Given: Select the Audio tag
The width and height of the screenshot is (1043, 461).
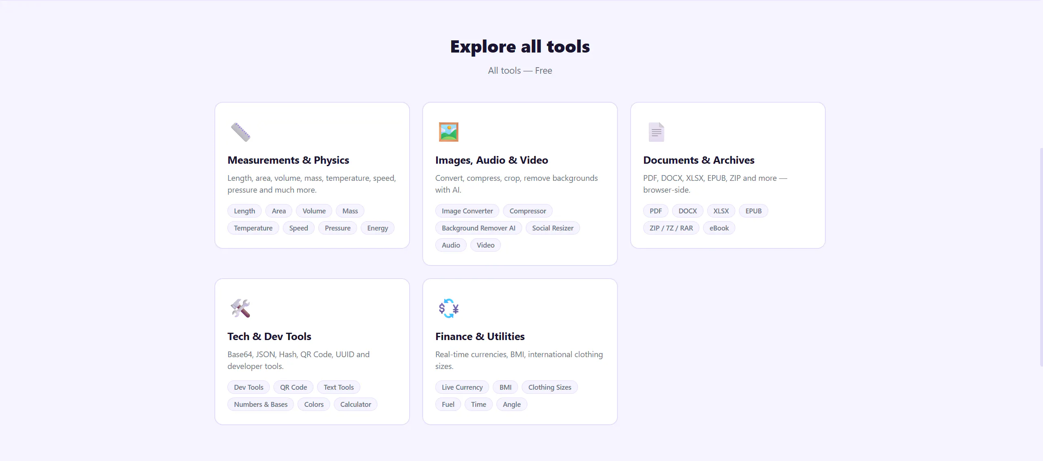Looking at the screenshot, I should tap(451, 245).
